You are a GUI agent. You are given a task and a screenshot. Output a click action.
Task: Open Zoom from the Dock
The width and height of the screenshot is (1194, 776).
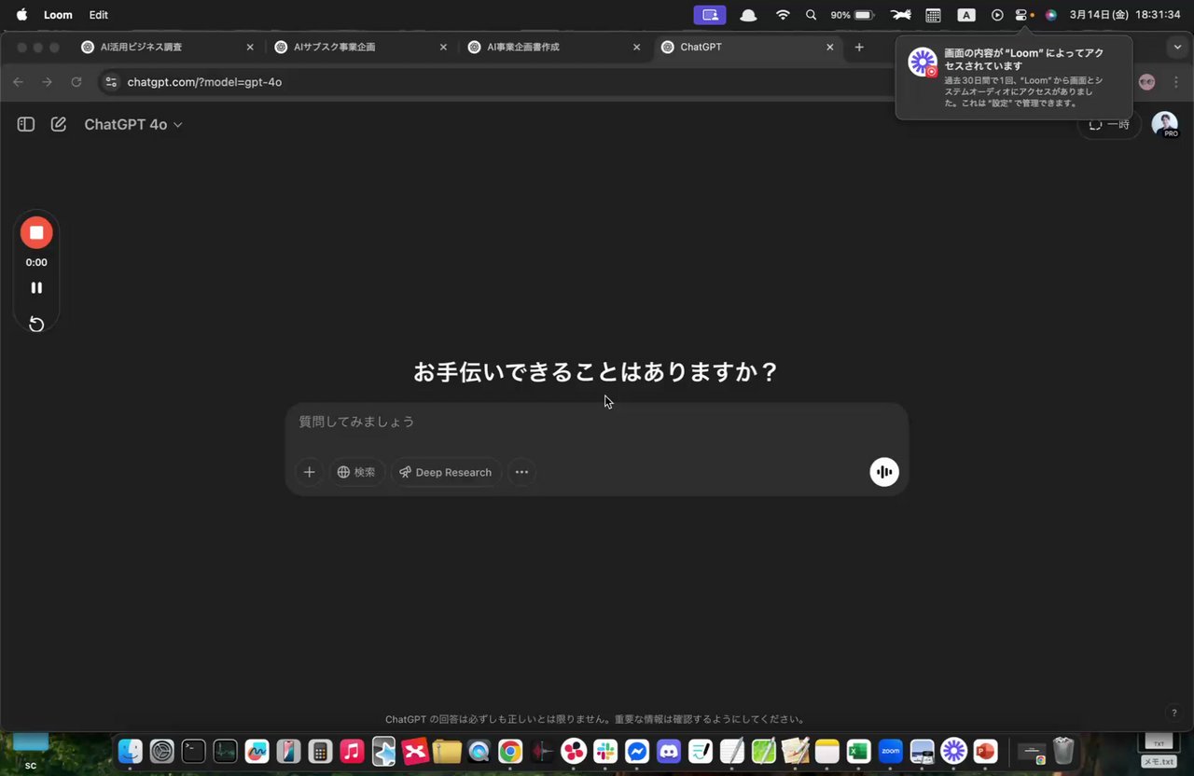click(890, 750)
